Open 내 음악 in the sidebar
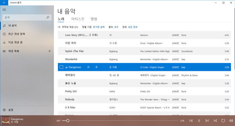 27,26
